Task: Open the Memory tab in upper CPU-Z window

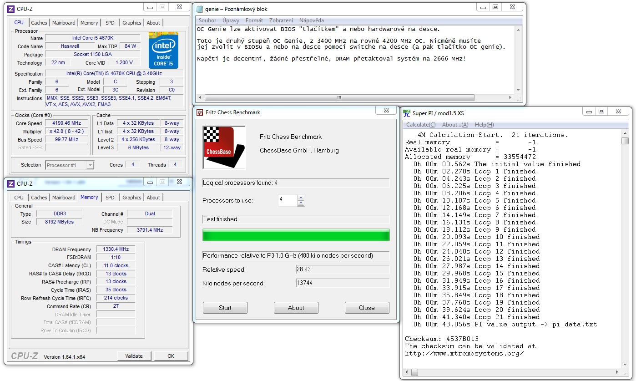Action: point(89,23)
